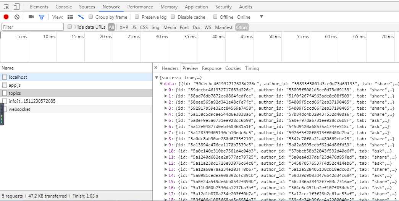Filter requests by Font
Image resolution: width=399 pixels, height=201 pixels.
pyautogui.click(x=184, y=27)
